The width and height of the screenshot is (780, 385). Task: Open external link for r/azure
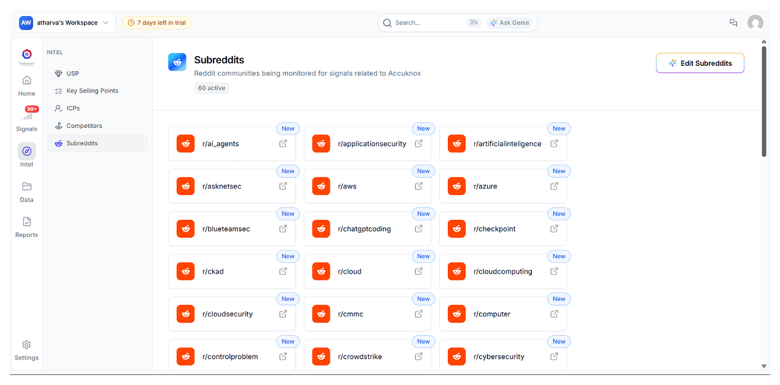tap(554, 186)
